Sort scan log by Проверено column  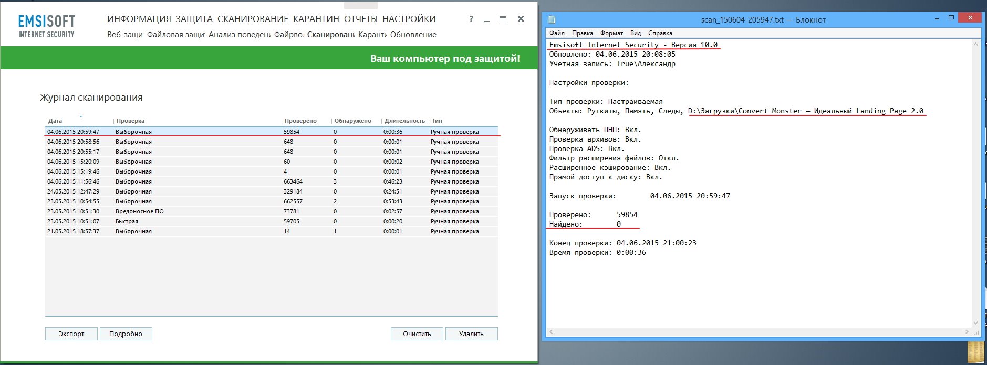[x=300, y=121]
